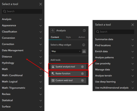Screen dimensions: 137x111
Task: Close the raster Select a tool panel
Action: (41, 4)
